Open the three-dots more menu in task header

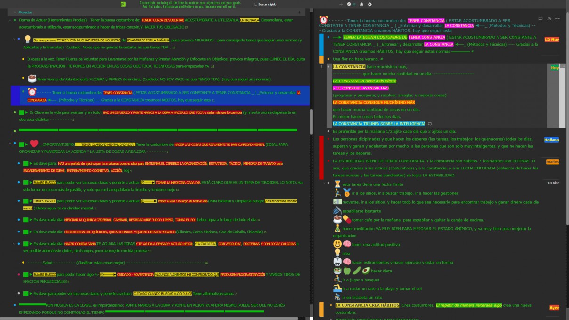pos(558,19)
